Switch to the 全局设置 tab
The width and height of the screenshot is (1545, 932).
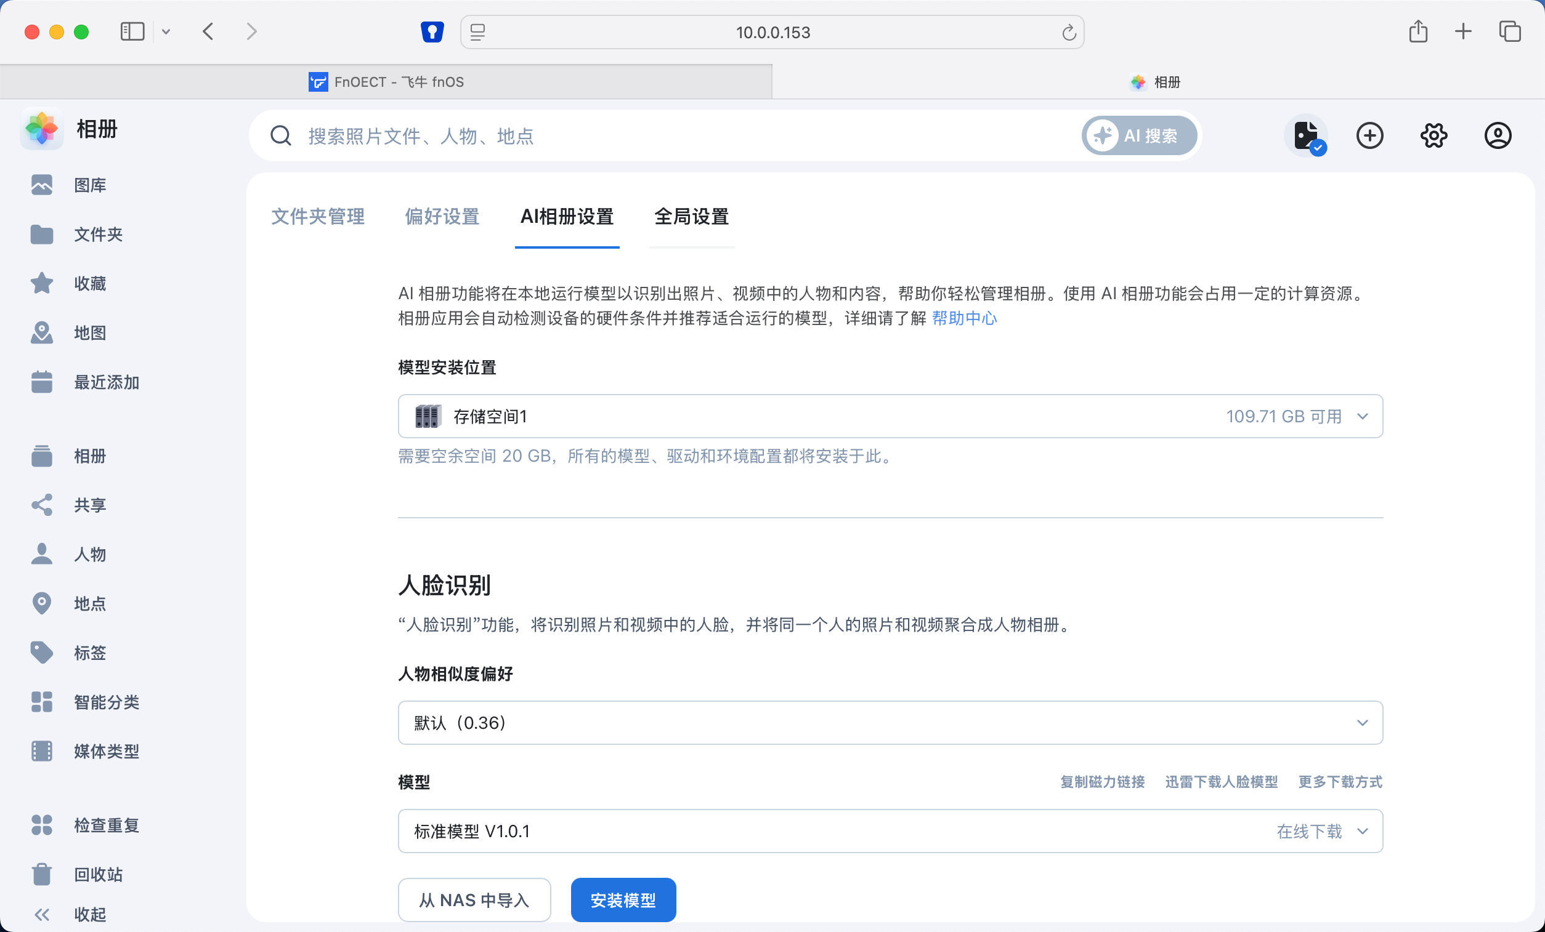691,216
